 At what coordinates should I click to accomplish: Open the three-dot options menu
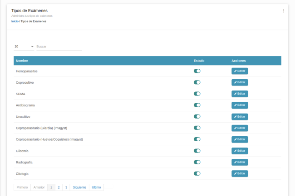coord(284,11)
